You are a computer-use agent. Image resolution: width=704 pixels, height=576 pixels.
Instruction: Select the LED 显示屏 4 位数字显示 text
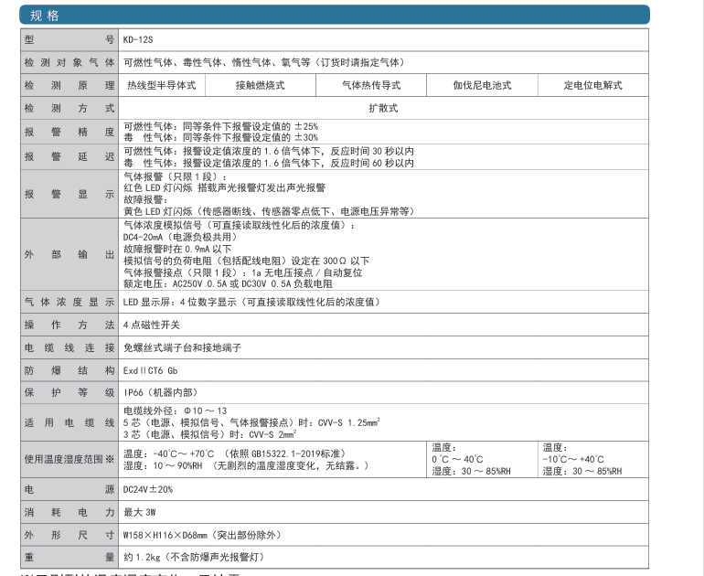pyautogui.click(x=251, y=302)
